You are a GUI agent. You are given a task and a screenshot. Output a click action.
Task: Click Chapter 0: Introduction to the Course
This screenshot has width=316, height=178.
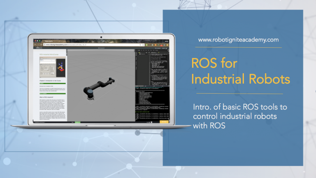(x=50, y=81)
